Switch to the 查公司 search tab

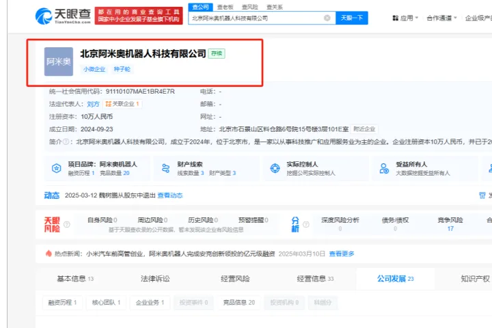click(x=200, y=7)
